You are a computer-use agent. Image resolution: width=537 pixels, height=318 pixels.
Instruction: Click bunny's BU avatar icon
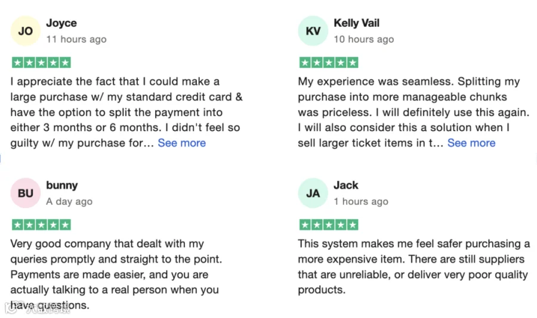26,193
